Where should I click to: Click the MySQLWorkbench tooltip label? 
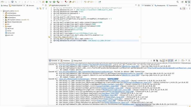[143, 105]
